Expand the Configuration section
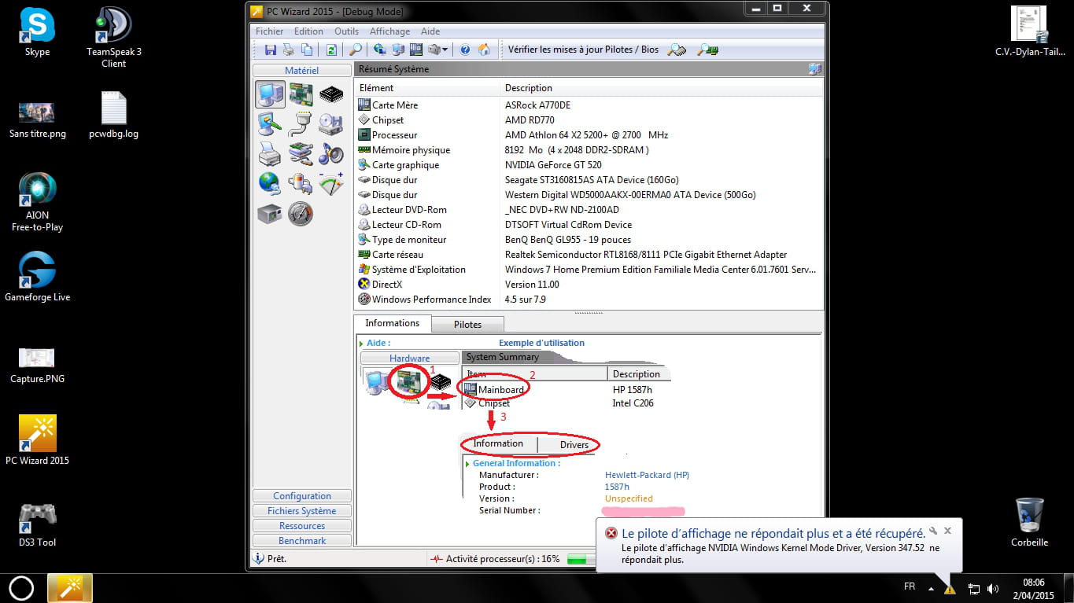The height and width of the screenshot is (603, 1074). pyautogui.click(x=302, y=496)
